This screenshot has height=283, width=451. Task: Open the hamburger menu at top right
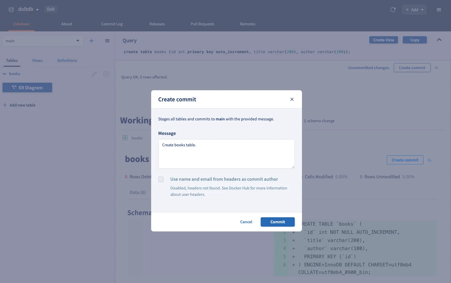tap(439, 9)
